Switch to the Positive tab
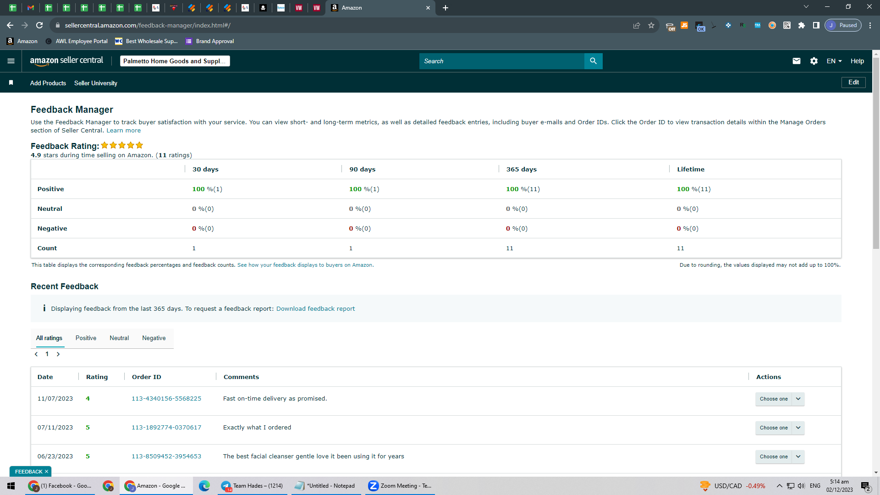The height and width of the screenshot is (495, 880). pyautogui.click(x=86, y=338)
